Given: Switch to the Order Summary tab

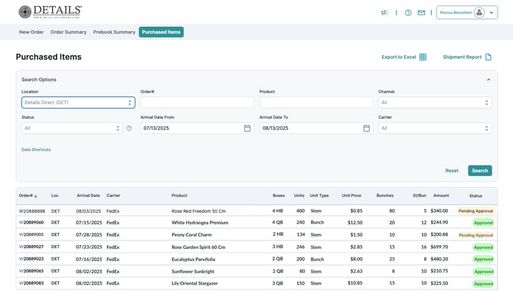Looking at the screenshot, I should point(68,32).
